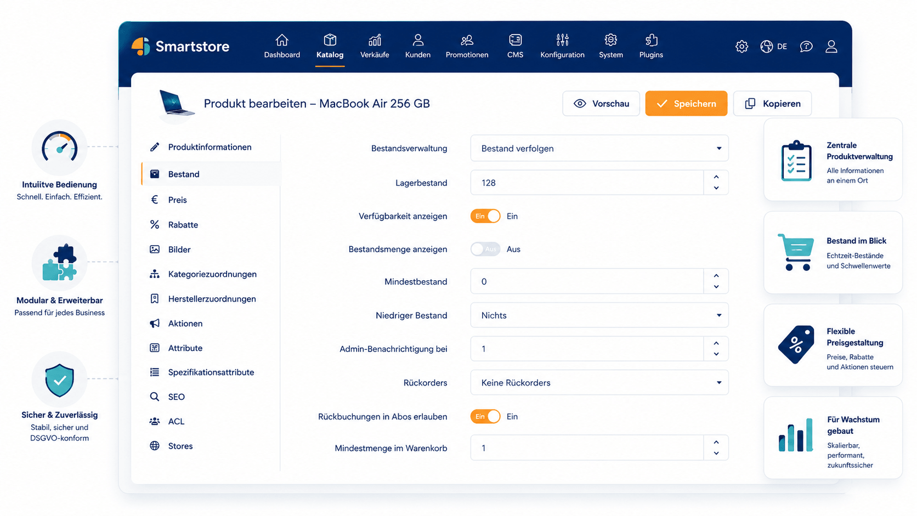Increase Admin-Benachrichtigung bei value
Viewport: 917px width, 516px height.
716,343
